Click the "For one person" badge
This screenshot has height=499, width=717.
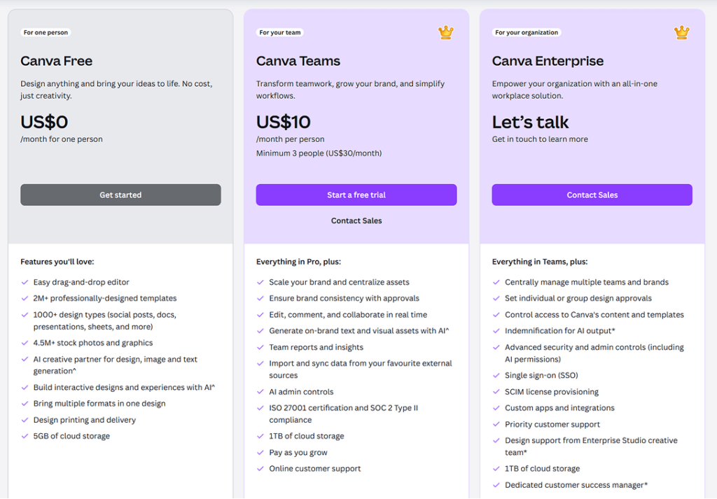pyautogui.click(x=46, y=32)
